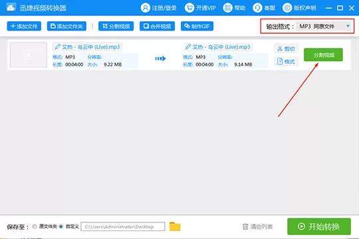Click 清空列表 trash button
The width and height of the screenshot is (359, 239).
click(x=257, y=226)
